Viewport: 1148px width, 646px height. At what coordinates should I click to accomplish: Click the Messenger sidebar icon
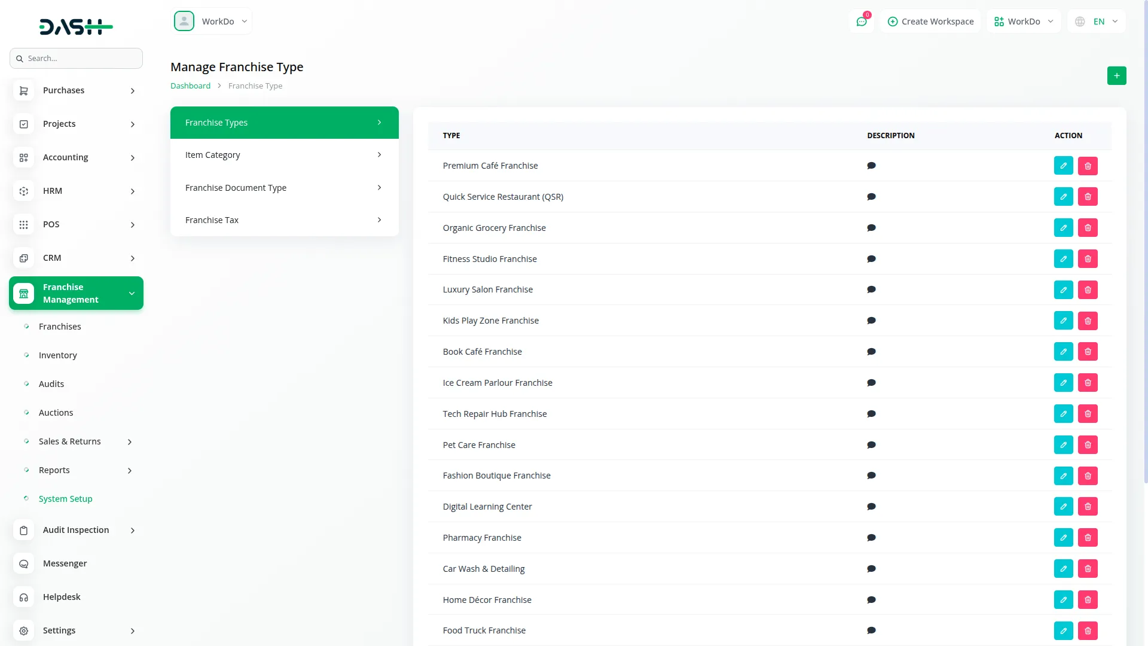[24, 563]
